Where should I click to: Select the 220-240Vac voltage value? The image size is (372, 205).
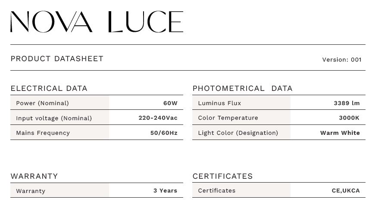(158, 118)
